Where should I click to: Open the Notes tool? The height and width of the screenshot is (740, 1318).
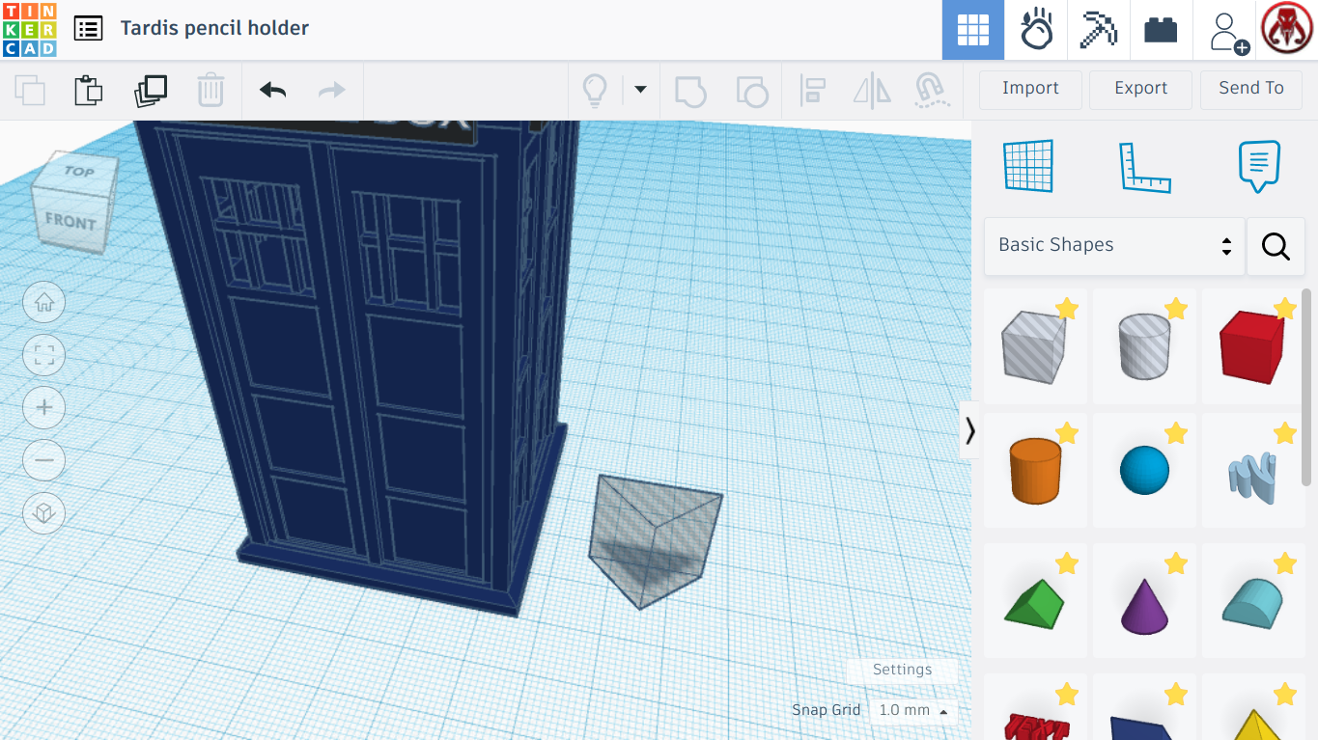[1259, 166]
